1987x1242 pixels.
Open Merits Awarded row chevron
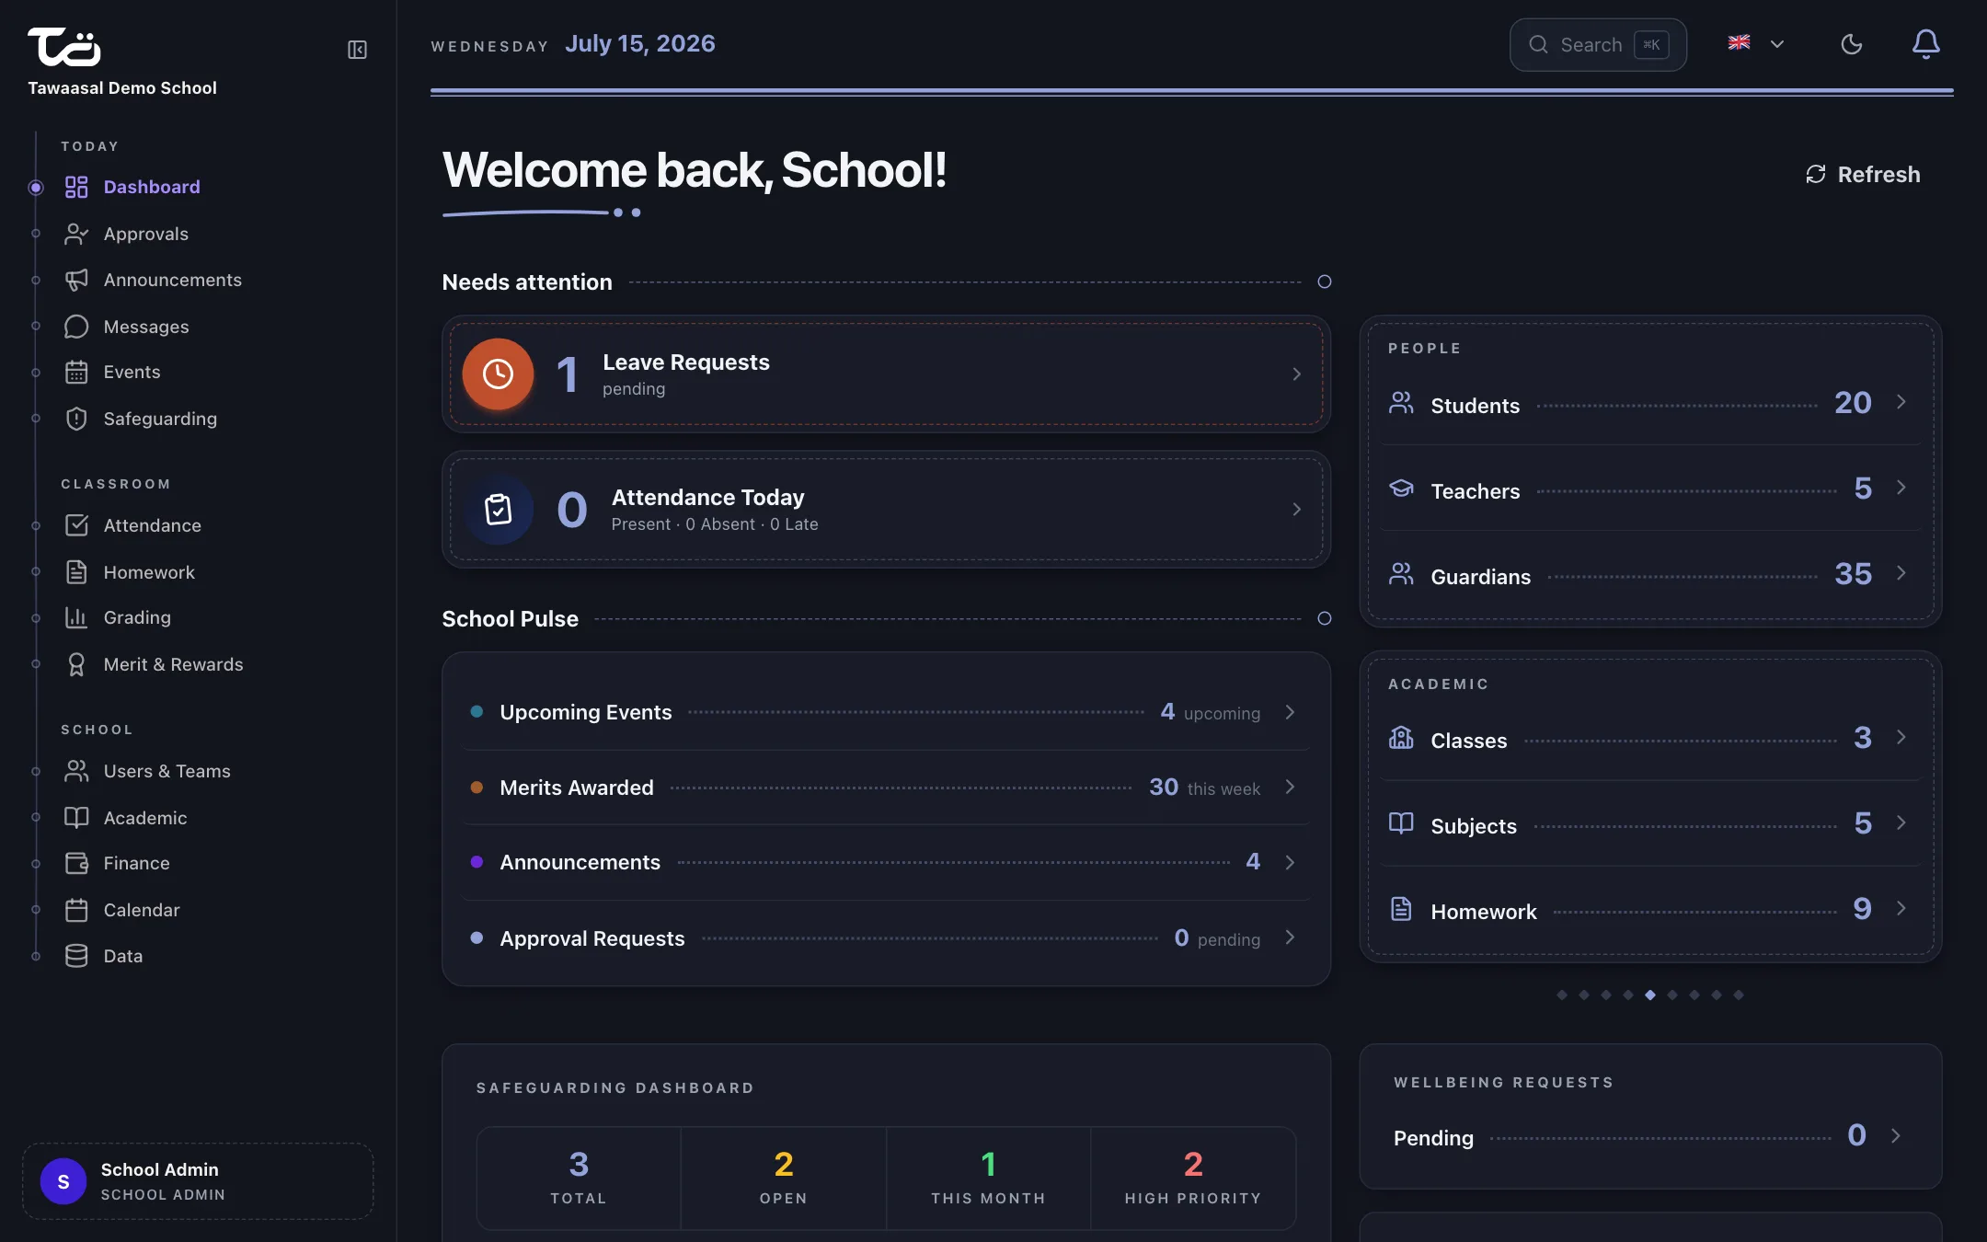click(x=1290, y=787)
